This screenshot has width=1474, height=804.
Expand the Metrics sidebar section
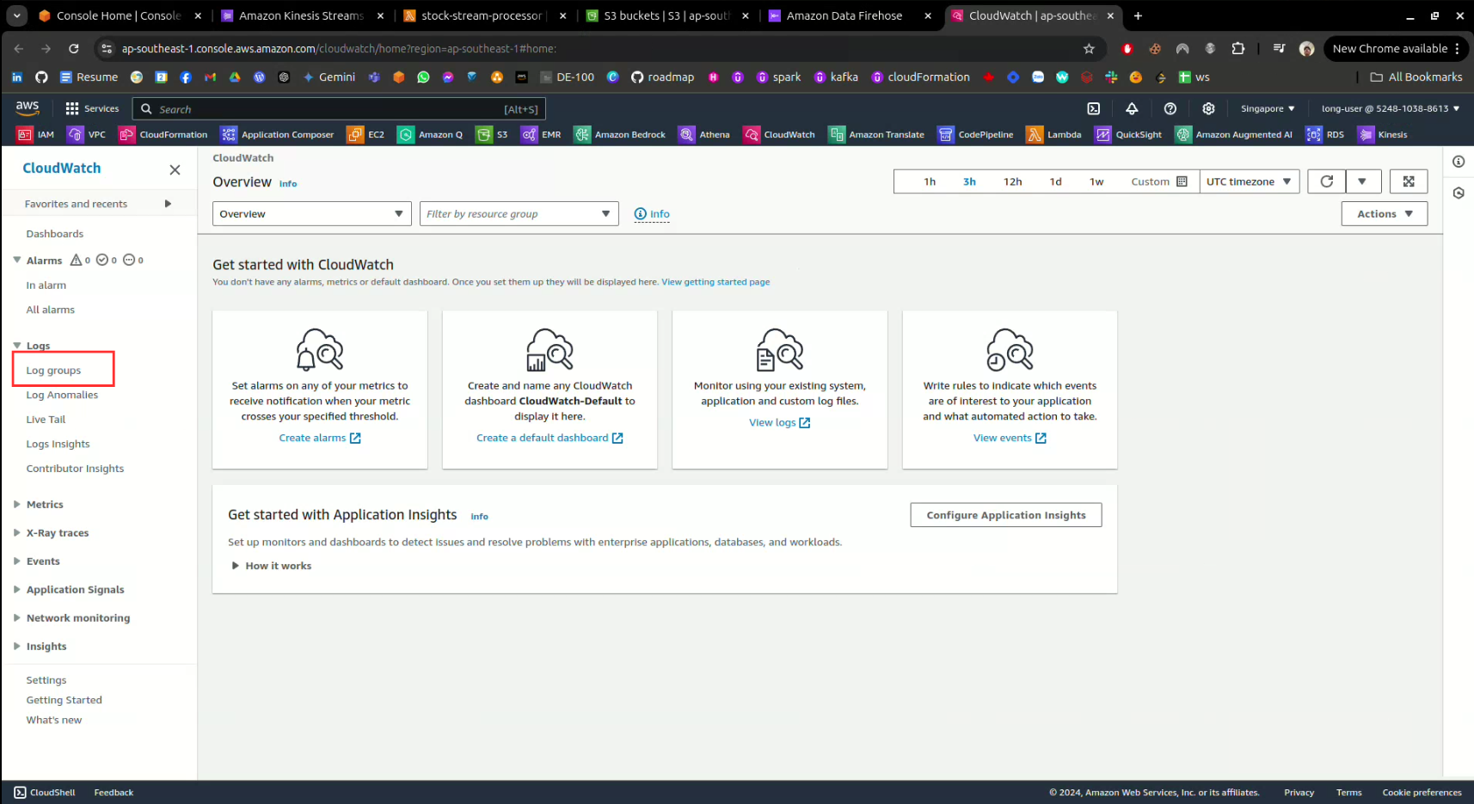click(x=45, y=505)
